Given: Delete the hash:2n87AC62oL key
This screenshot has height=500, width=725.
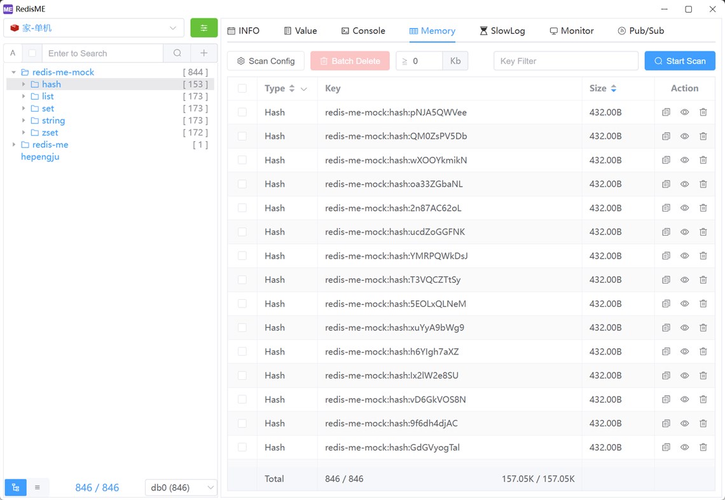Looking at the screenshot, I should click(x=703, y=208).
